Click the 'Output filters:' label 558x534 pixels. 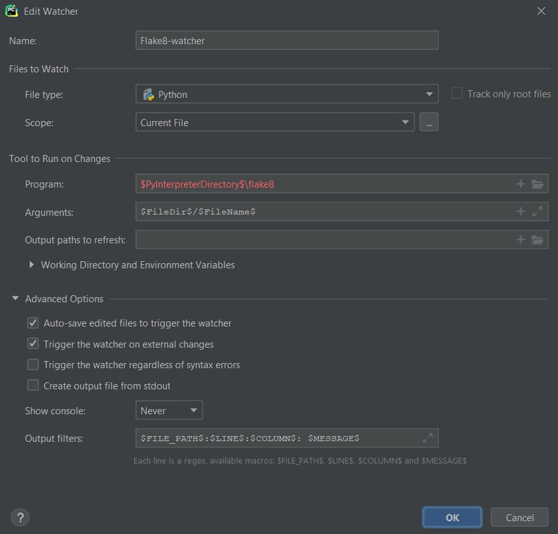(x=54, y=439)
